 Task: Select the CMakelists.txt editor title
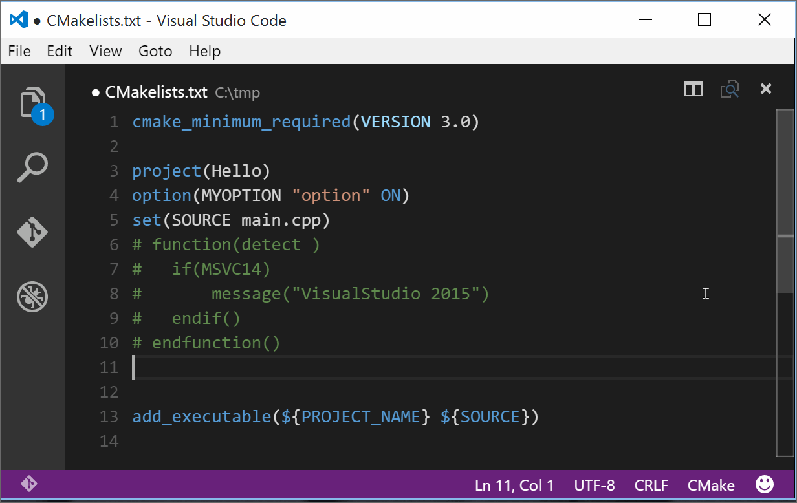pos(156,92)
